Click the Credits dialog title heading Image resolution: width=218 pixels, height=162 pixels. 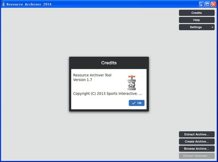[x=109, y=63]
